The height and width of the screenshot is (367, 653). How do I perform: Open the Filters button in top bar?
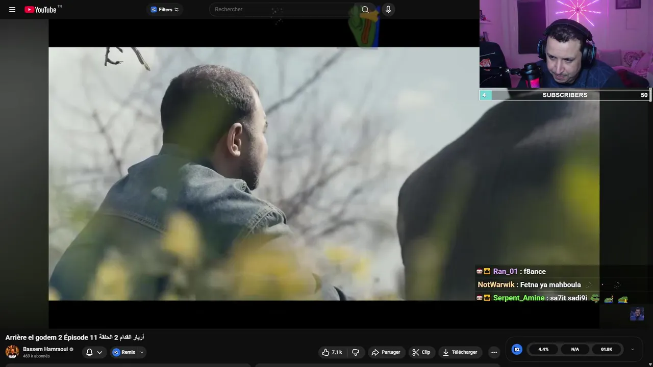tap(165, 9)
